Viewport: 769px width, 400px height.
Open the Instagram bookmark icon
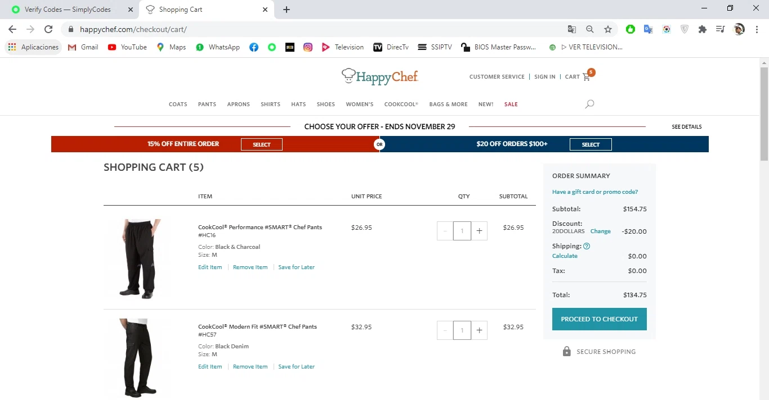tap(308, 47)
